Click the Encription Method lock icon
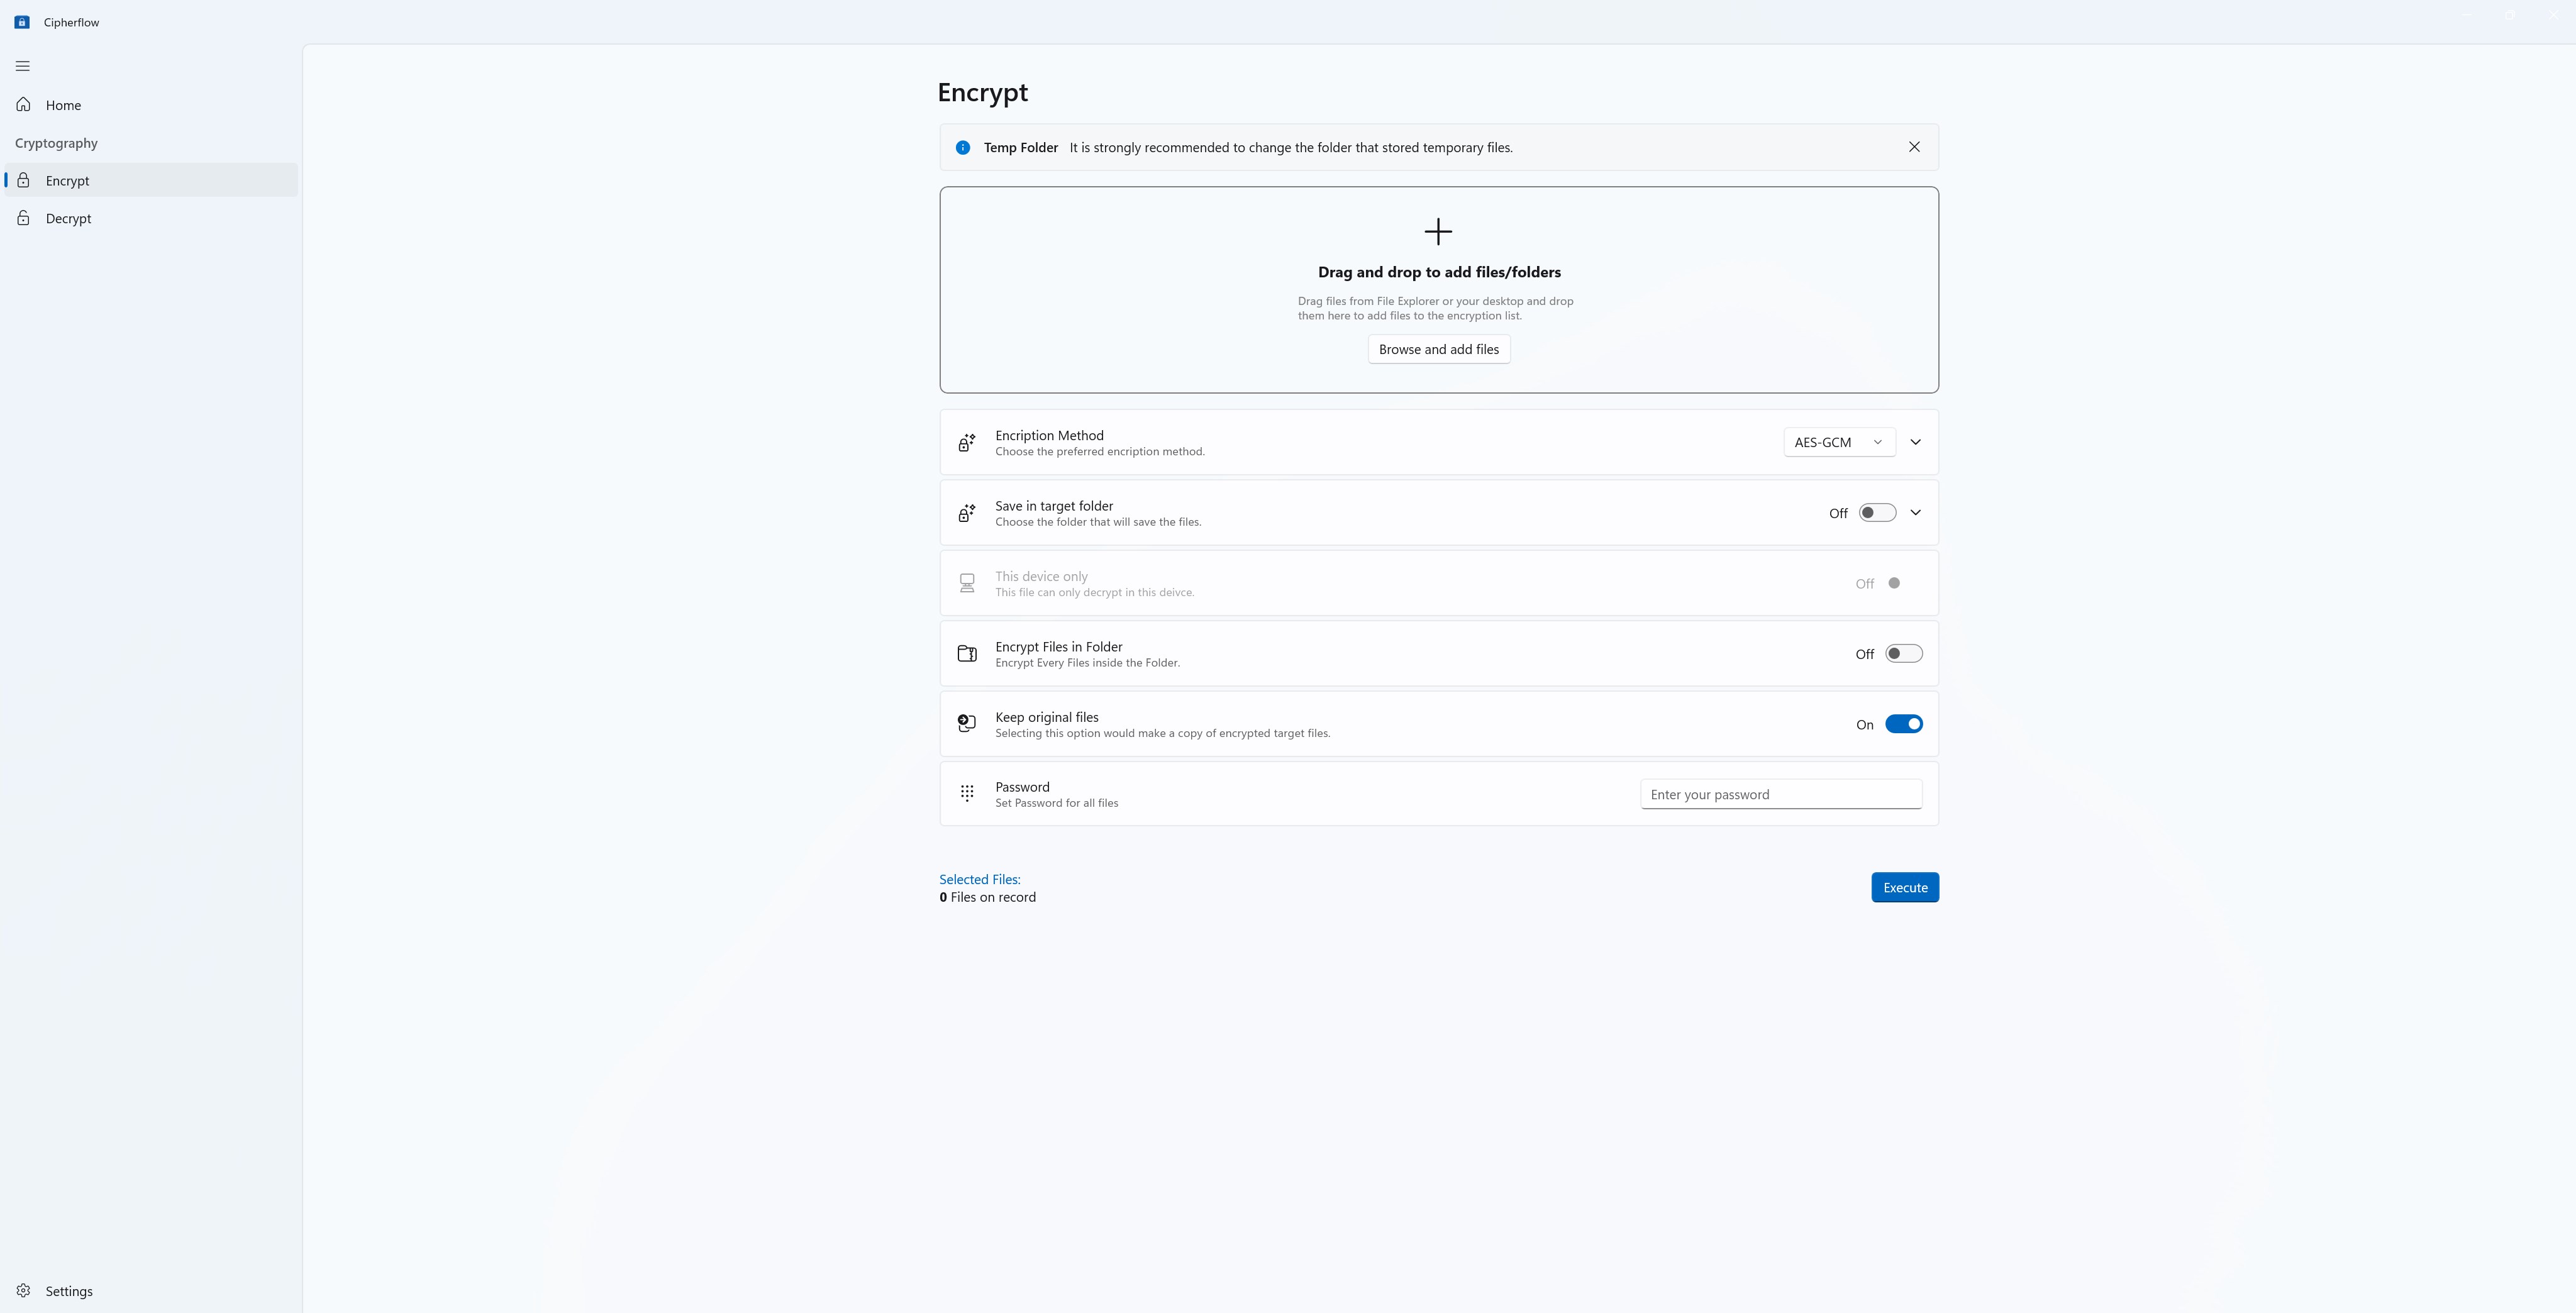This screenshot has height=1313, width=2576. click(x=967, y=442)
